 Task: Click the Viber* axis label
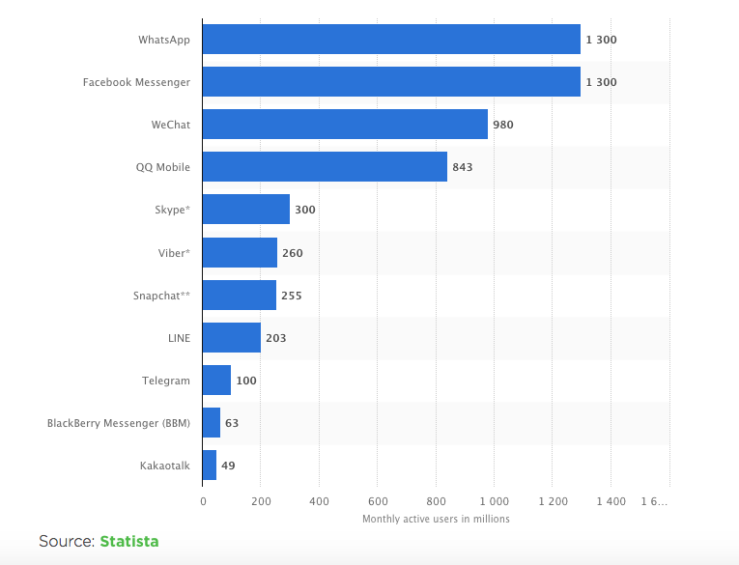pos(174,253)
